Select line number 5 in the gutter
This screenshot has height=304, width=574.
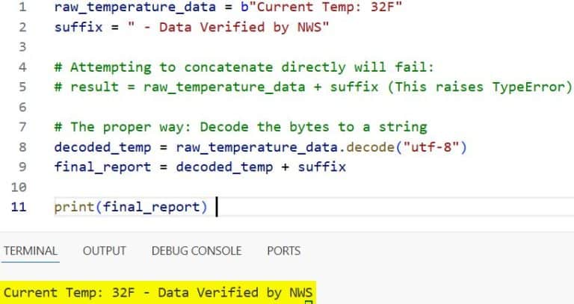click(21, 87)
